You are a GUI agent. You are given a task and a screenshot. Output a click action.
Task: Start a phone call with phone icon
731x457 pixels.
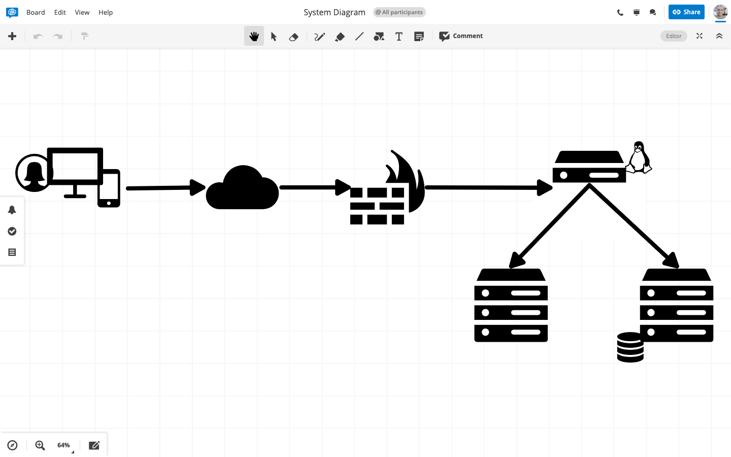pos(620,12)
